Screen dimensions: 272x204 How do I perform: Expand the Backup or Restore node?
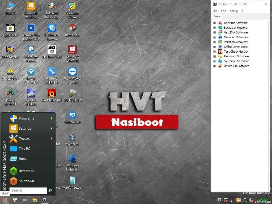tap(214, 28)
